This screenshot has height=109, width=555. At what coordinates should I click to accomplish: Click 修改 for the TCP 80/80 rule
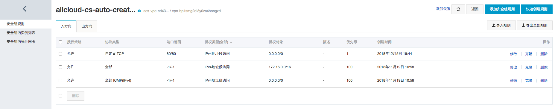pyautogui.click(x=514, y=54)
